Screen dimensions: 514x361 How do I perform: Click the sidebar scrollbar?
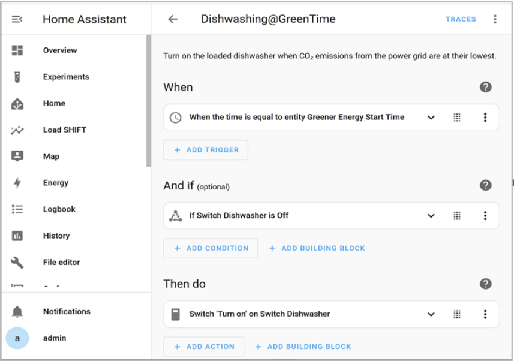click(x=149, y=101)
